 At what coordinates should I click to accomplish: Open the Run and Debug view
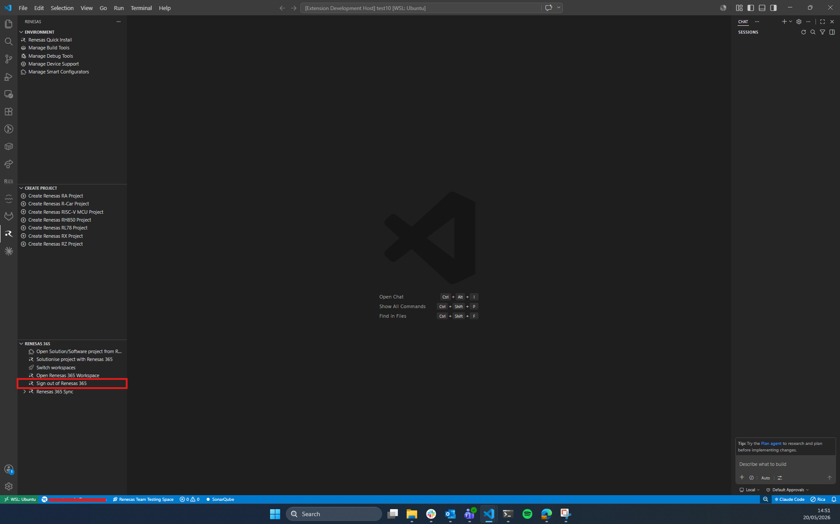(8, 76)
